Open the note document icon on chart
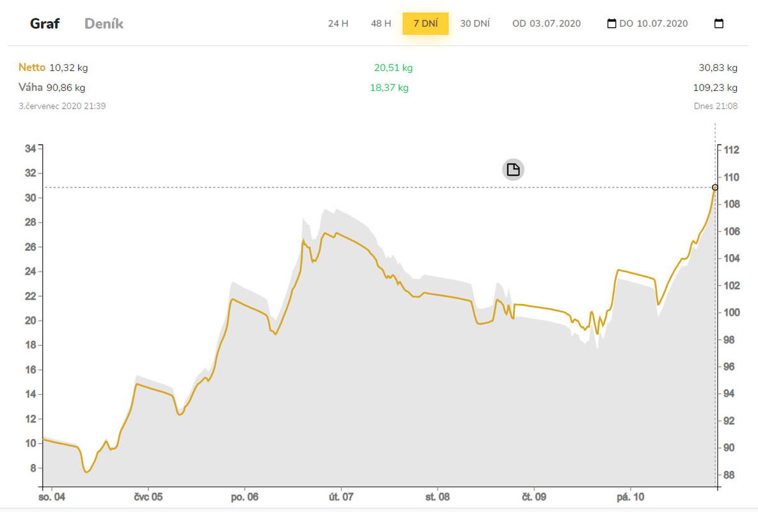 click(513, 170)
